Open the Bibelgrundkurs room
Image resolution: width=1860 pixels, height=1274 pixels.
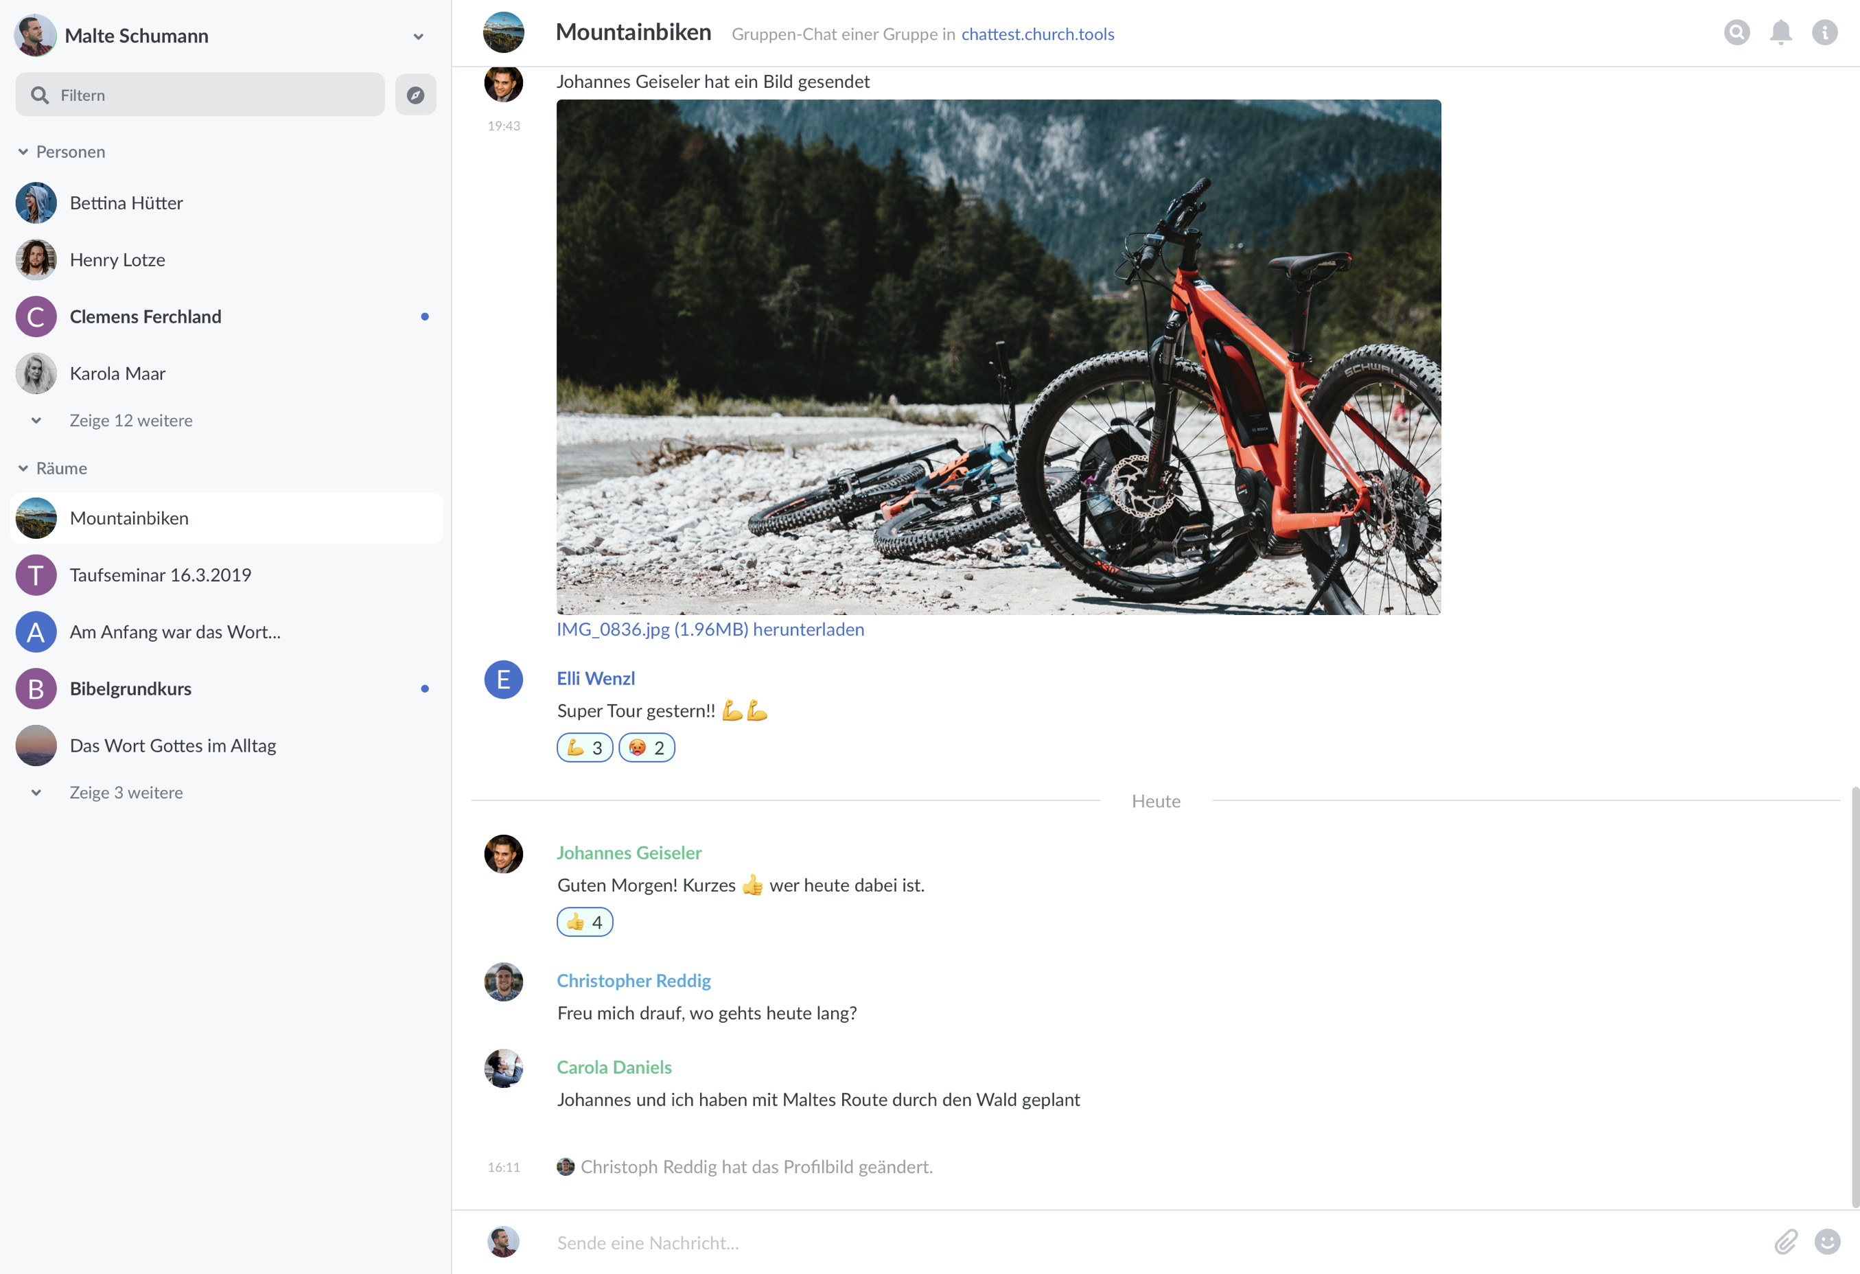130,689
